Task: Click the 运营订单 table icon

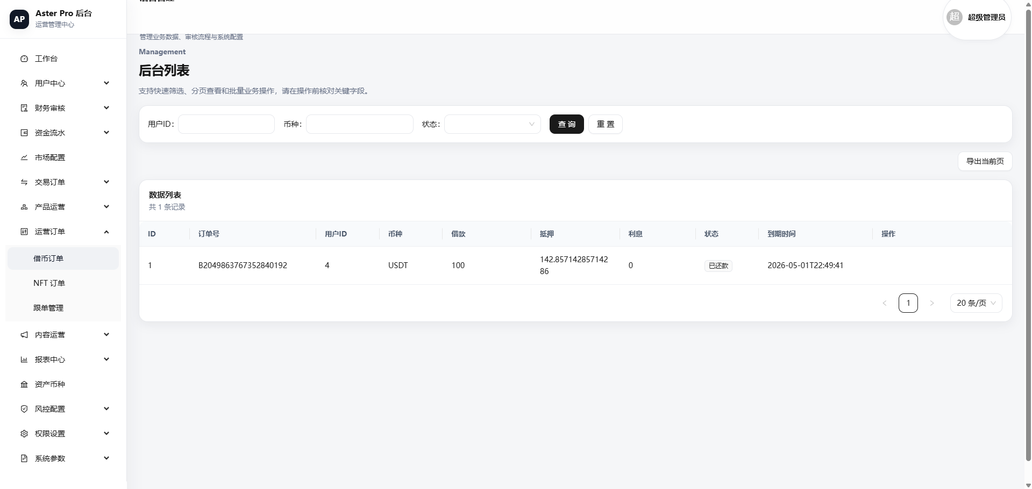Action: tap(24, 232)
